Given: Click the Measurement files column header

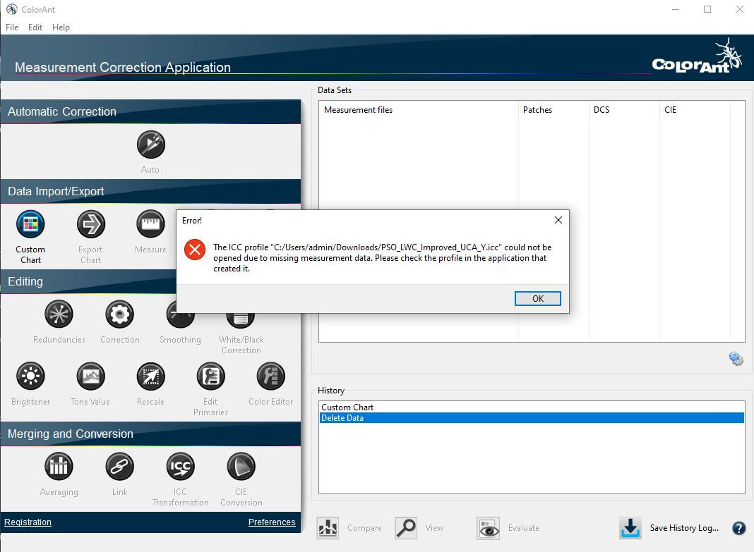Looking at the screenshot, I should click(419, 110).
